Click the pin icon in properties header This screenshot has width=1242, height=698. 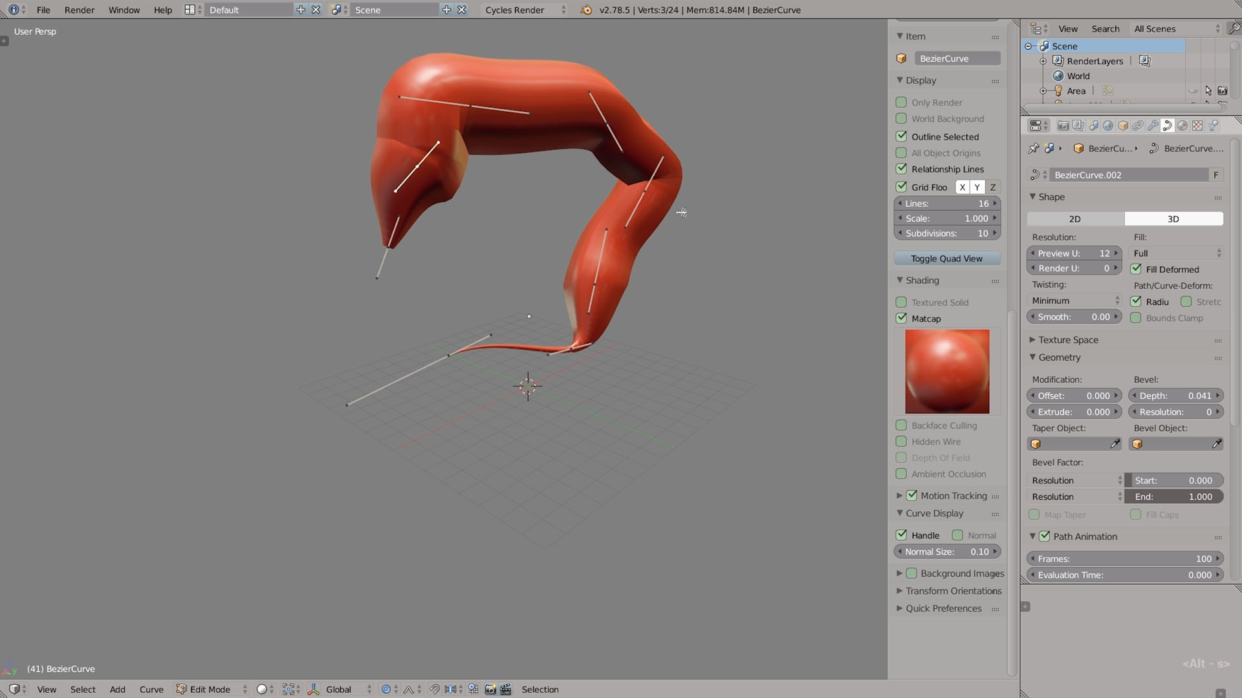(1033, 148)
